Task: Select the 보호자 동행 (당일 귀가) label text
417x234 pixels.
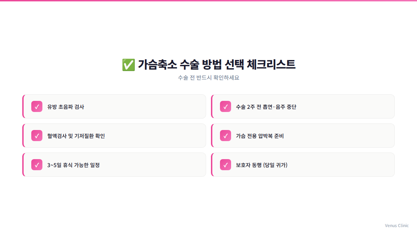Action: tap(261, 165)
